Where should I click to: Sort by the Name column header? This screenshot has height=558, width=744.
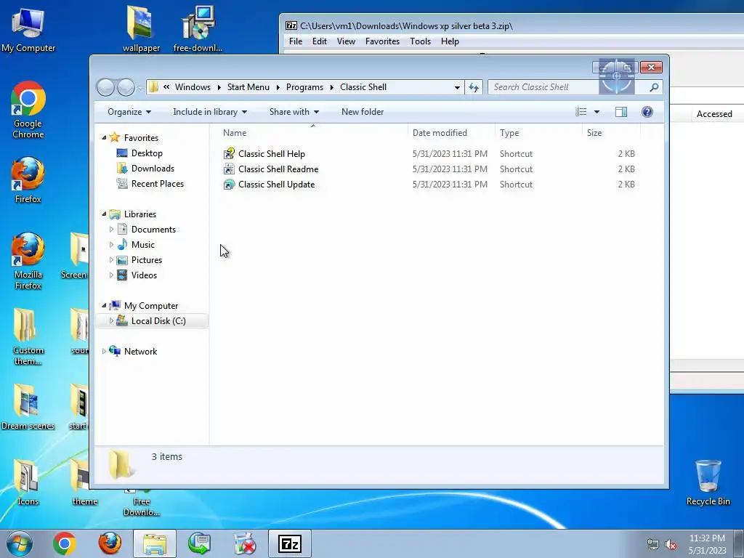tap(312, 133)
